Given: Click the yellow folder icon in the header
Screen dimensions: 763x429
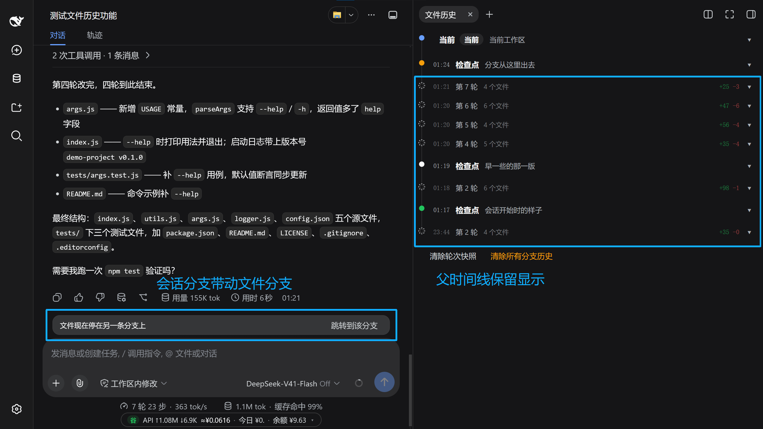Looking at the screenshot, I should click(337, 15).
